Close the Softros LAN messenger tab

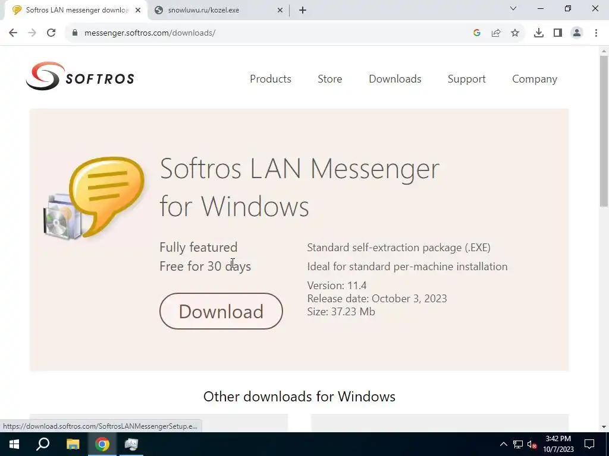pos(138,11)
